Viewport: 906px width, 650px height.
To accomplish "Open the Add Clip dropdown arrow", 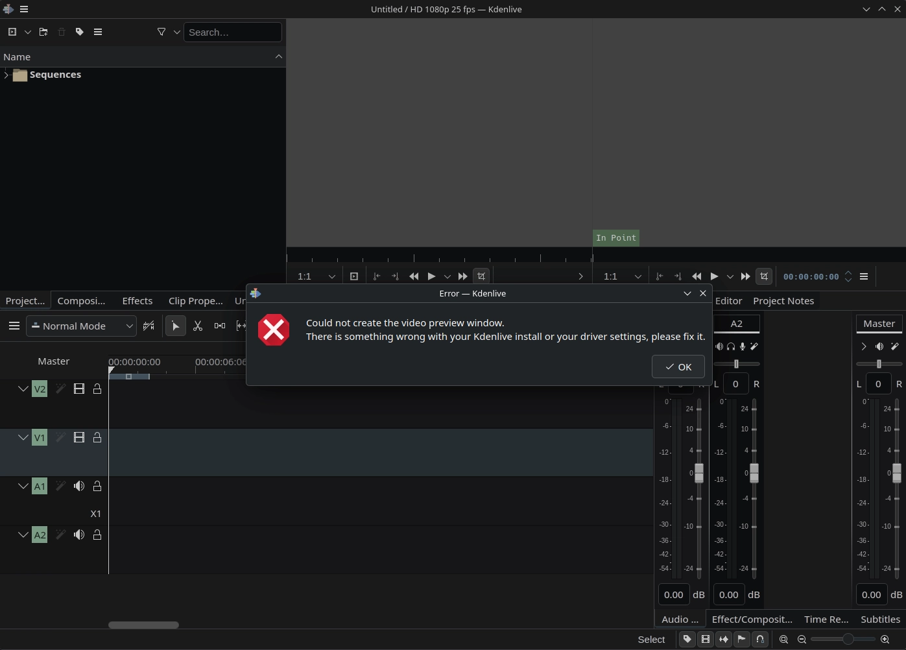I will click(x=27, y=32).
